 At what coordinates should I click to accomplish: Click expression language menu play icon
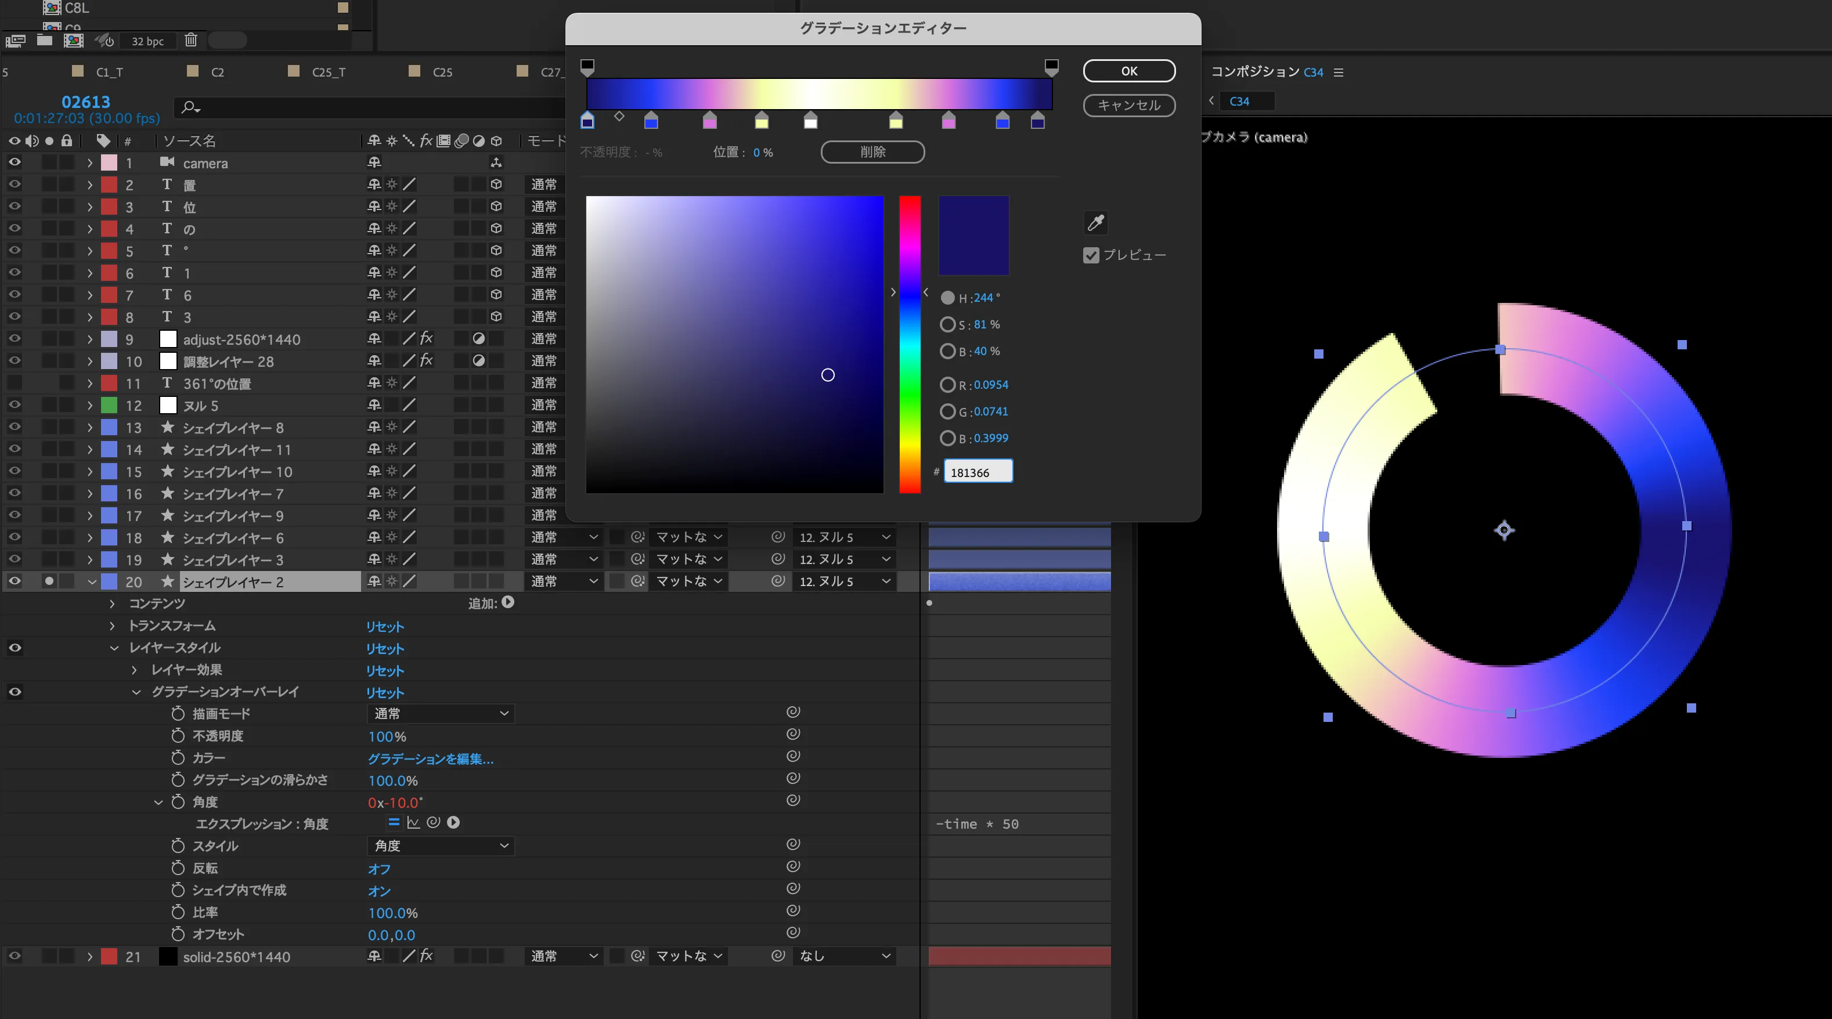[x=453, y=823]
